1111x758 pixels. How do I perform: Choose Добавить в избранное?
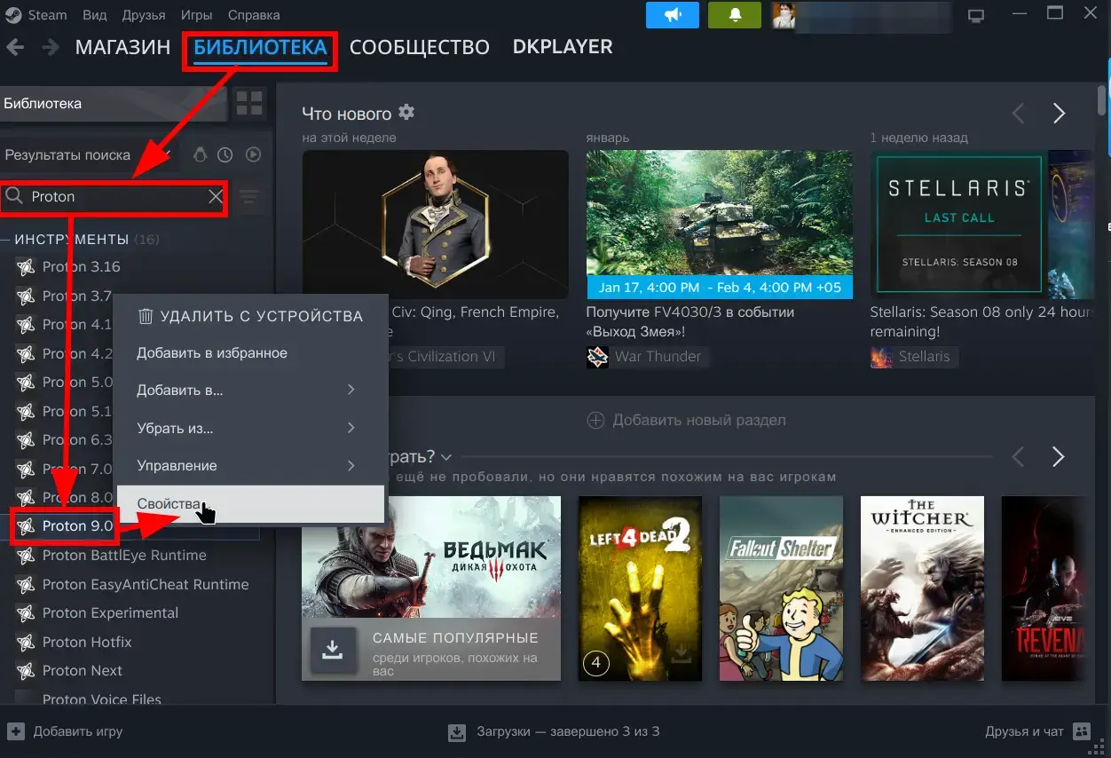point(250,353)
